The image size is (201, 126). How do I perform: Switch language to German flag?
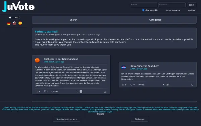click(9, 23)
